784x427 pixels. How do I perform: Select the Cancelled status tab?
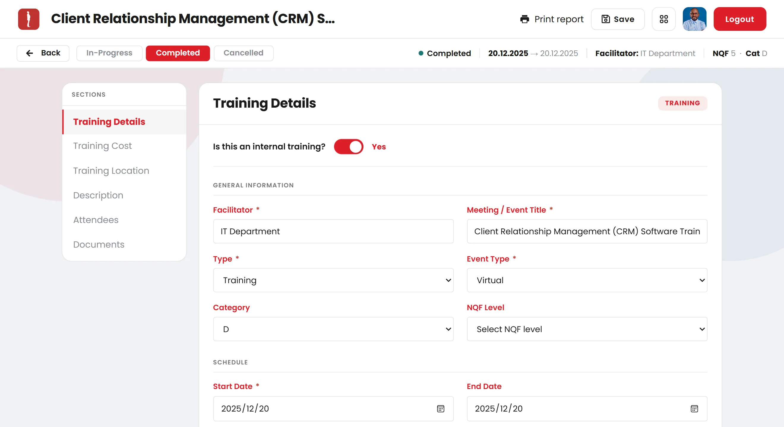coord(244,53)
